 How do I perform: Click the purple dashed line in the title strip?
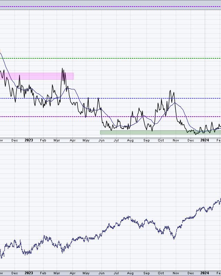click(110, 7)
